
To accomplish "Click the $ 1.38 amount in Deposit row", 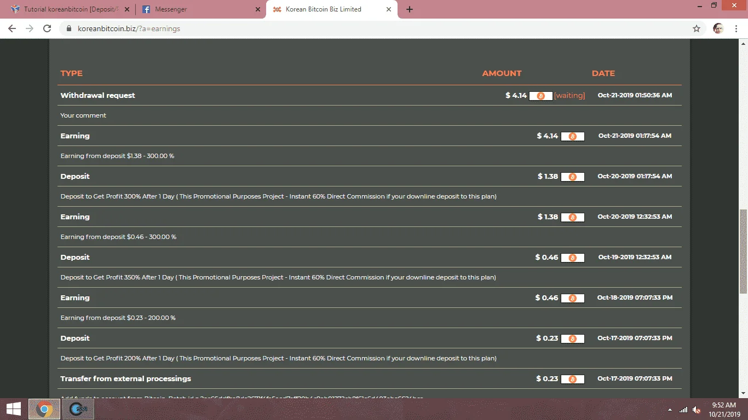I will (548, 176).
